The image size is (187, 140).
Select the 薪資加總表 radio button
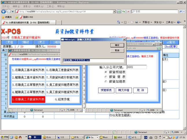[x=106, y=81]
